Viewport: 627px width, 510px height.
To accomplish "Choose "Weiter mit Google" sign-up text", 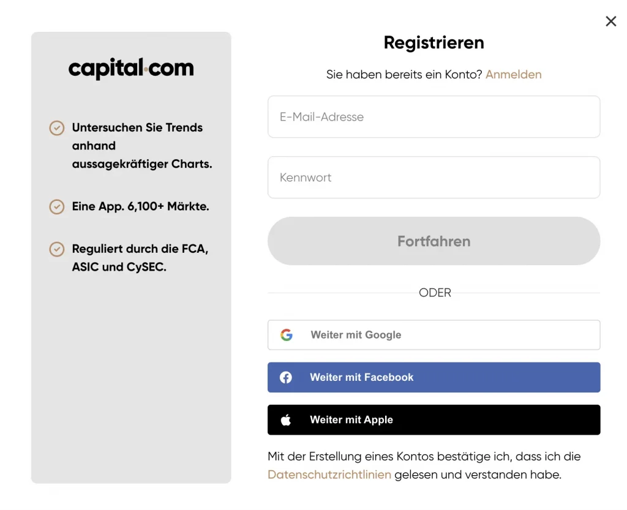I will (356, 335).
